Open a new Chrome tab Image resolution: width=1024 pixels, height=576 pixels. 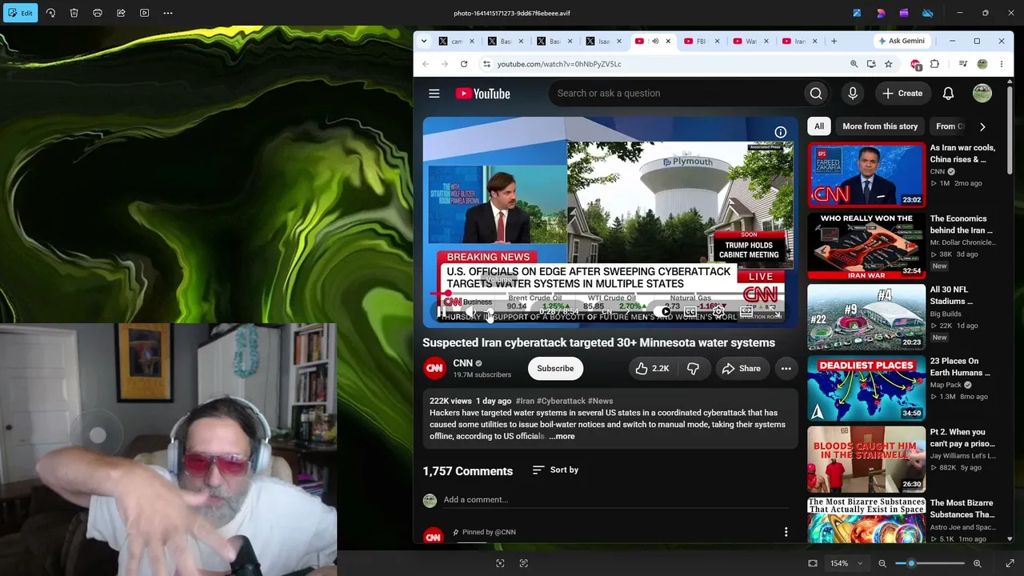pyautogui.click(x=834, y=41)
